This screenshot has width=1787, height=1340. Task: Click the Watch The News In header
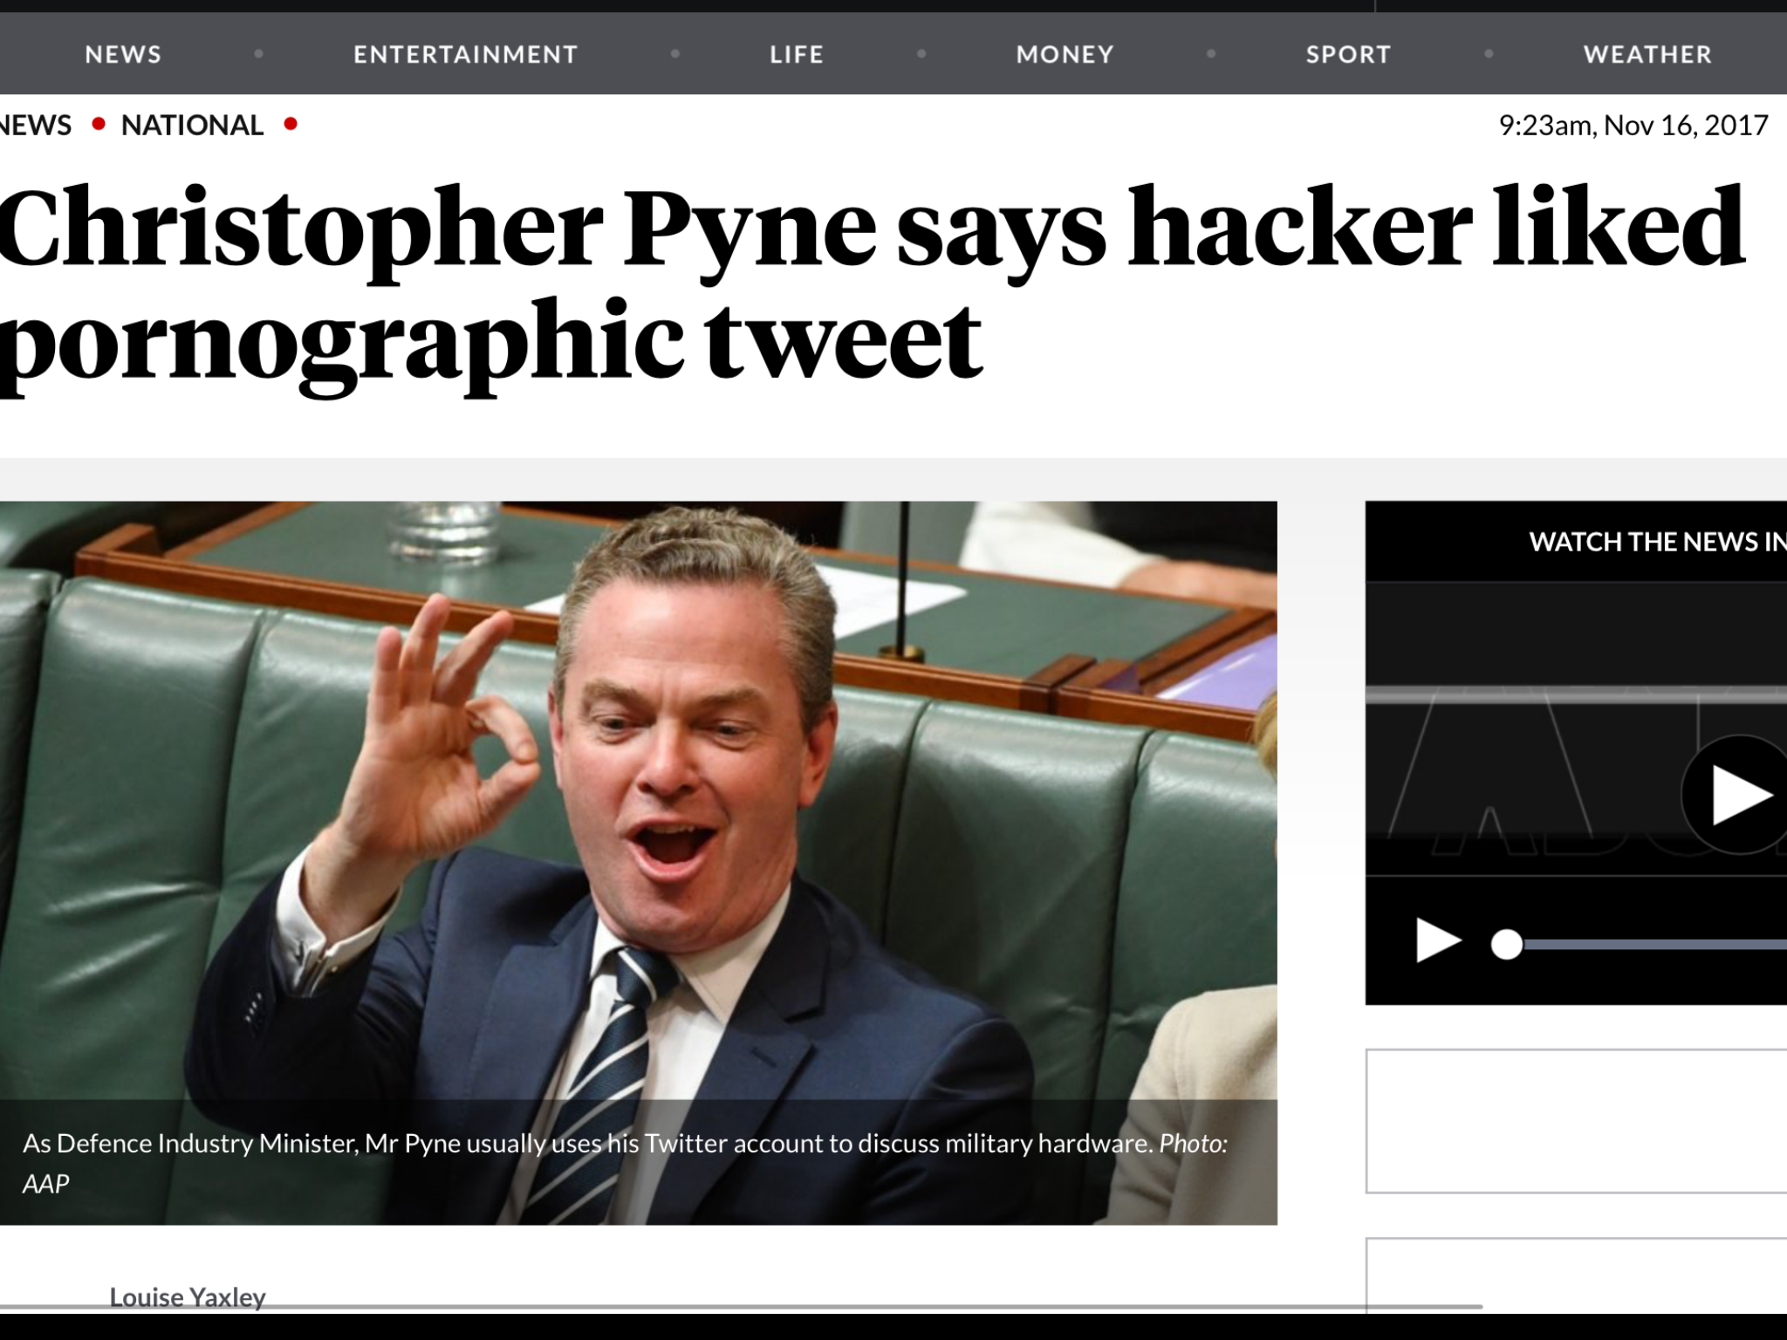tap(1657, 542)
